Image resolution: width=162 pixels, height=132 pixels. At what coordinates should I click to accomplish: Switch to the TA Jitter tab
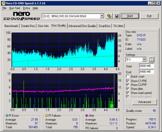tap(118, 26)
